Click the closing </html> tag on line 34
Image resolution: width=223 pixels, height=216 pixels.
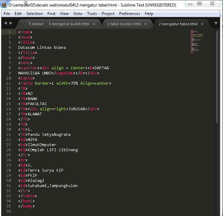click(x=26, y=201)
